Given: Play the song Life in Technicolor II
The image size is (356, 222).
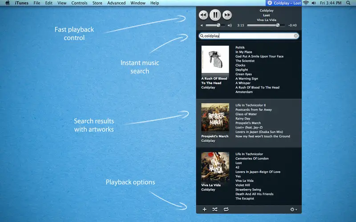Looking at the screenshot, I should [x=251, y=105].
